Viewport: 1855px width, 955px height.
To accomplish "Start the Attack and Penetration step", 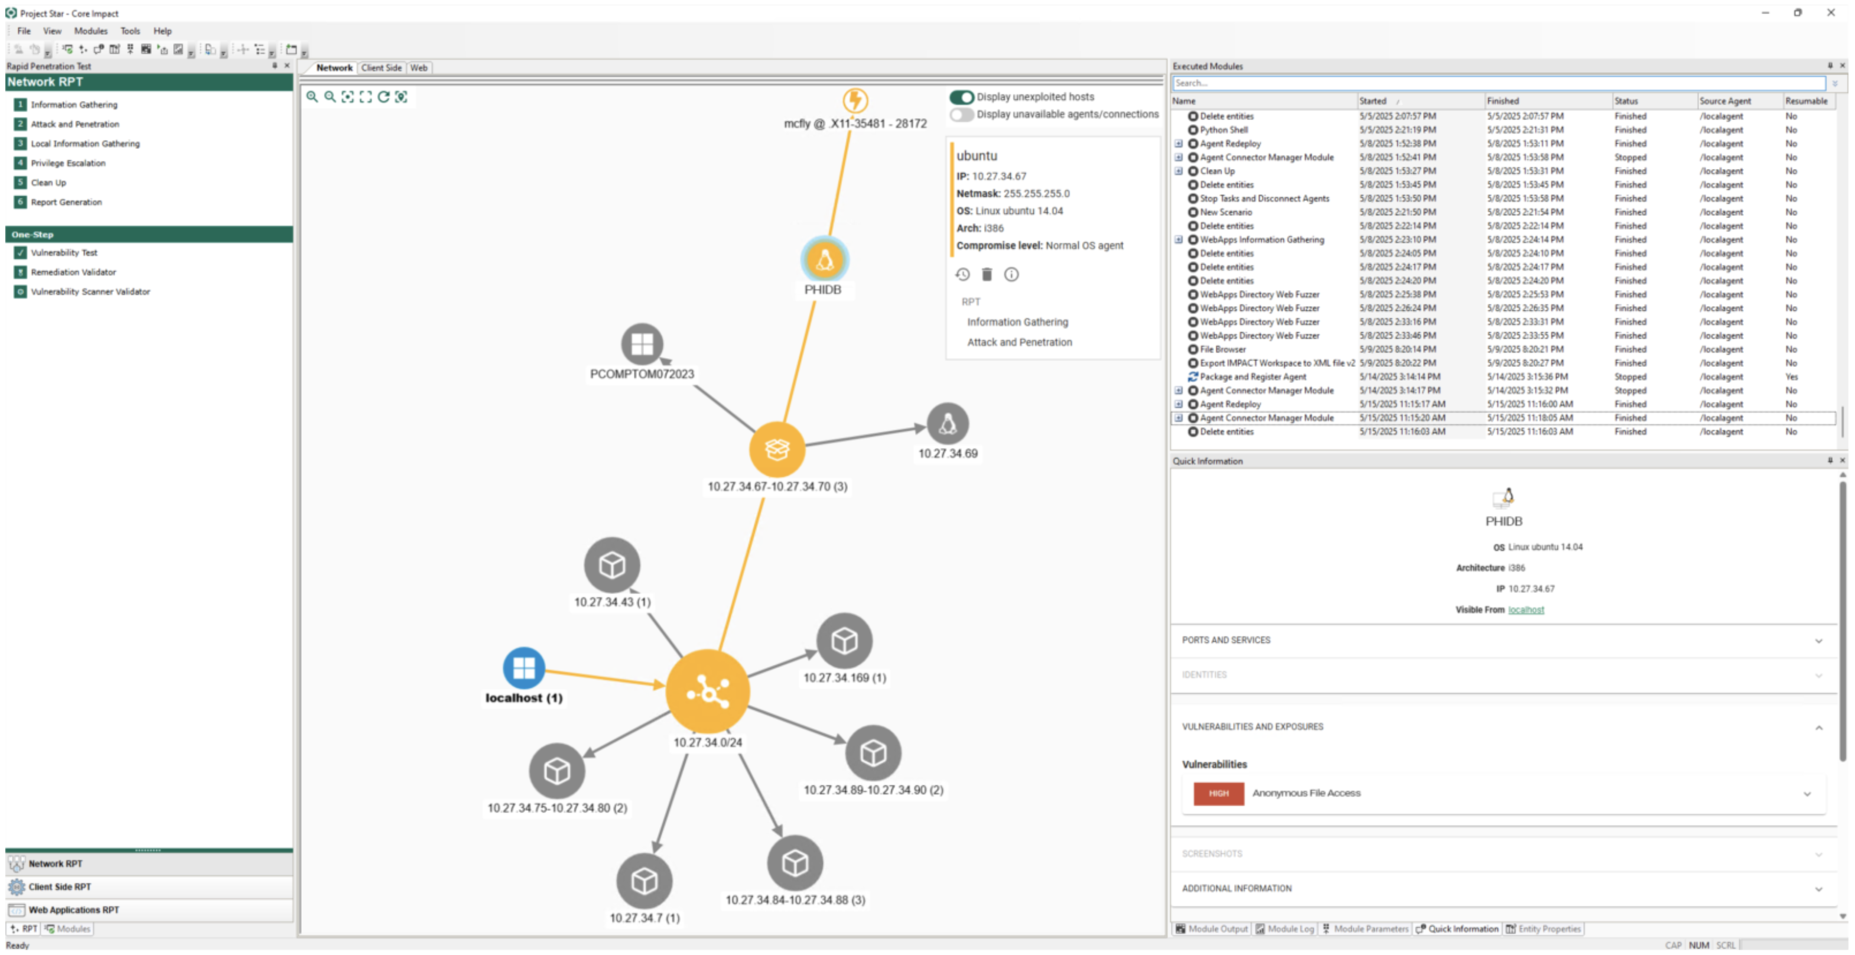I will click(x=75, y=125).
